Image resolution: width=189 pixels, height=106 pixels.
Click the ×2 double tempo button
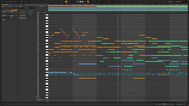[x=31, y=10]
